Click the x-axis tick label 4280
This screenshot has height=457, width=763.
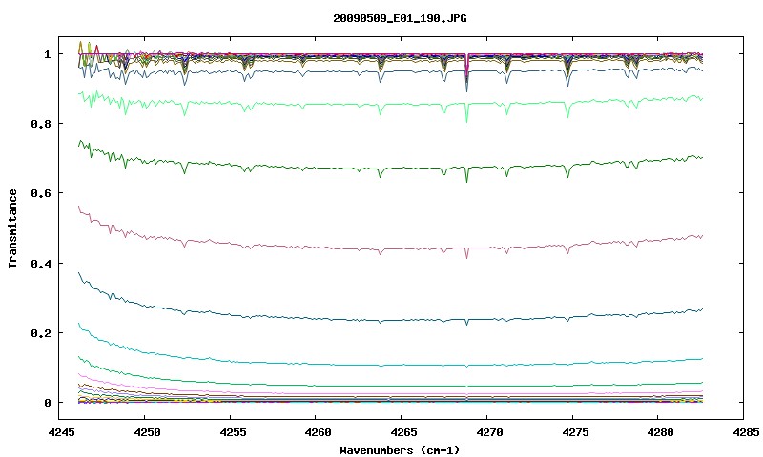pos(661,432)
